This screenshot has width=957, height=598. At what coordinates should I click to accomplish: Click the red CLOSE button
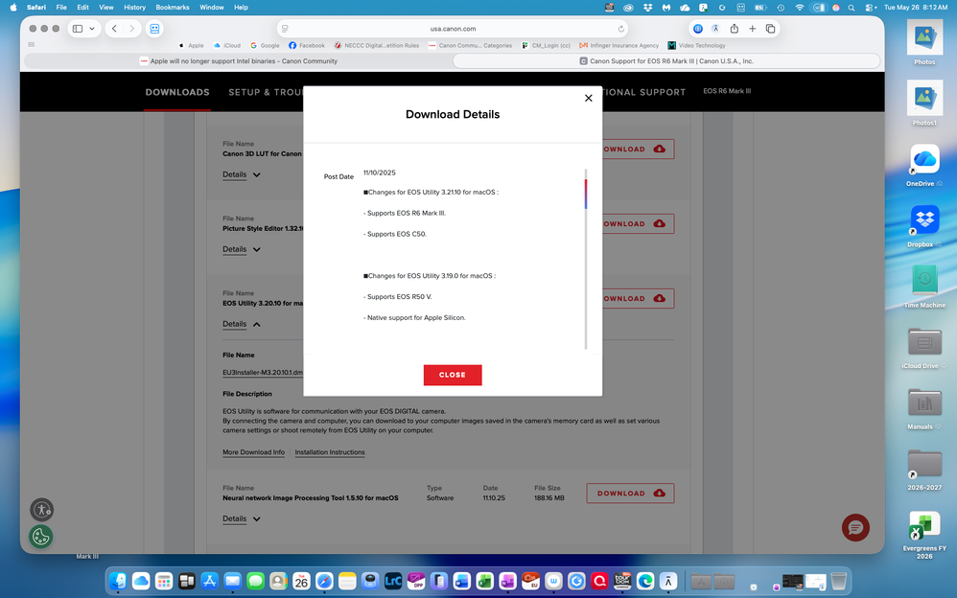[x=453, y=375]
